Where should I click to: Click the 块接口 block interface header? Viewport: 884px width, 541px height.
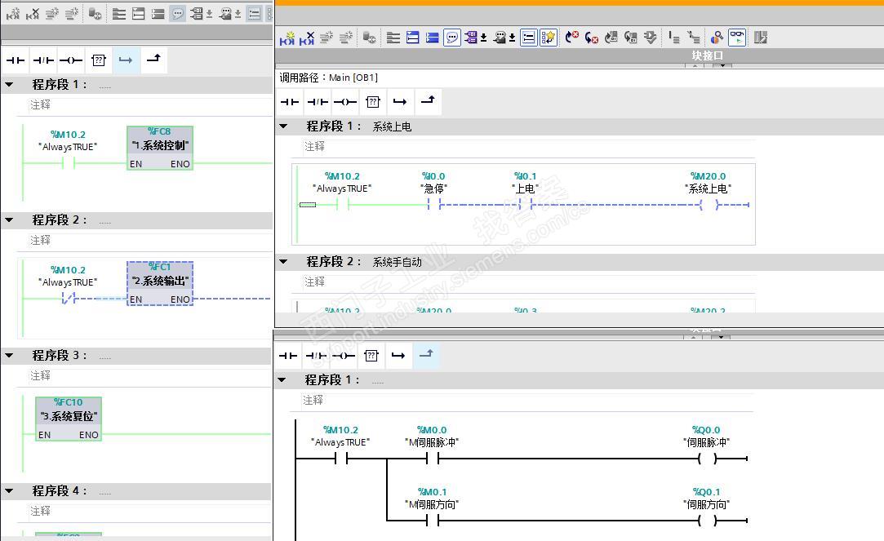pos(708,55)
